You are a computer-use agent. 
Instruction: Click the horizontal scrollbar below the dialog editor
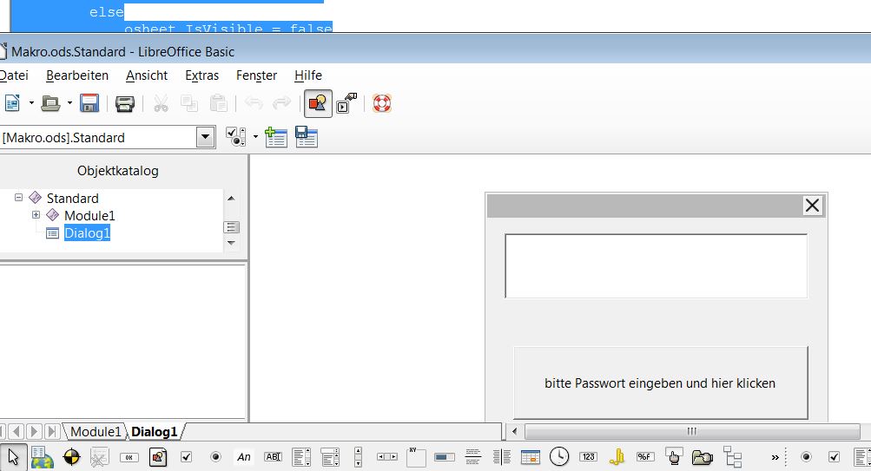tap(691, 431)
